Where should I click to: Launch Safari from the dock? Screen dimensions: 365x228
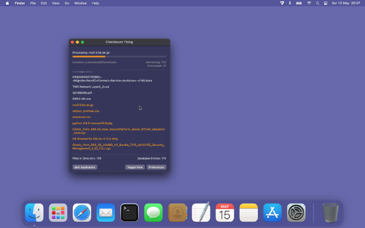pyautogui.click(x=82, y=213)
